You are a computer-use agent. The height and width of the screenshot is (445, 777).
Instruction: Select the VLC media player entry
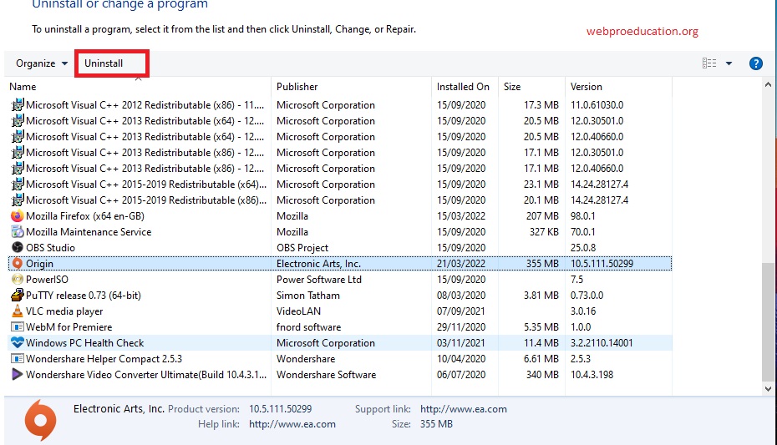pos(64,311)
